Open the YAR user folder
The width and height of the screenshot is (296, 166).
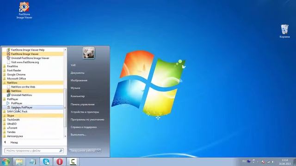tap(73, 65)
